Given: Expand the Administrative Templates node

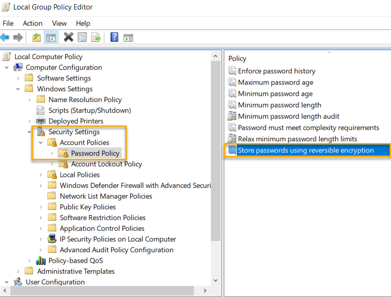Looking at the screenshot, I should pyautogui.click(x=18, y=271).
